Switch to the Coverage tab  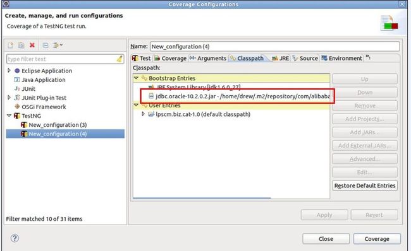pos(170,58)
